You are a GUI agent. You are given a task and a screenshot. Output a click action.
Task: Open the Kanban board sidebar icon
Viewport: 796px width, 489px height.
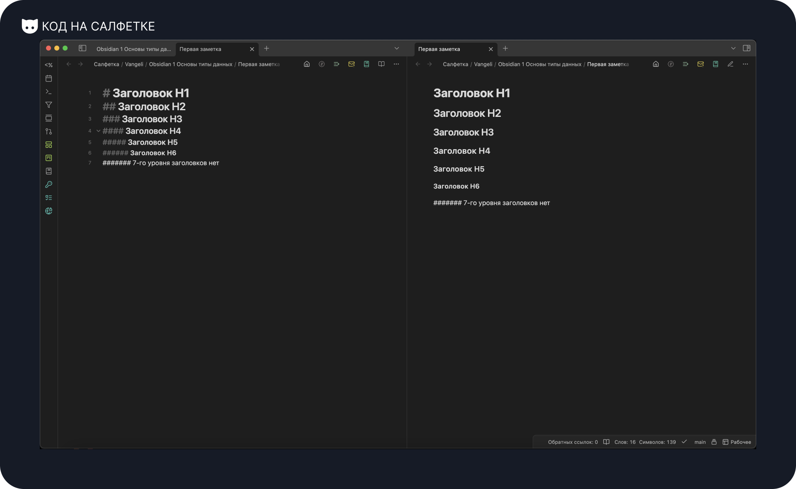[49, 158]
